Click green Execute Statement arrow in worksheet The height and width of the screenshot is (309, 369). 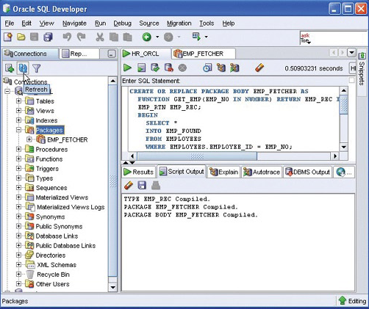click(x=127, y=68)
